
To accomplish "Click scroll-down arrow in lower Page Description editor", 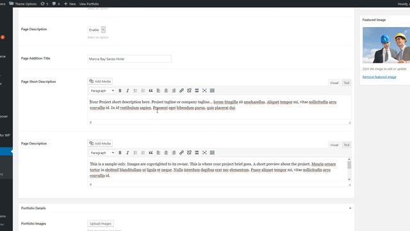I will 349,180.
